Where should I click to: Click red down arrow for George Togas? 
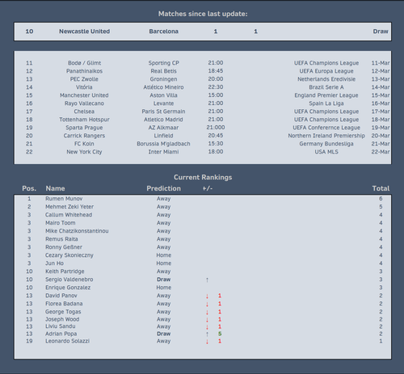tap(207, 313)
